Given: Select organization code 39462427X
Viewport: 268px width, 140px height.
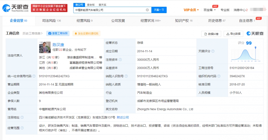Looking at the screenshot, I should click(x=237, y=76).
